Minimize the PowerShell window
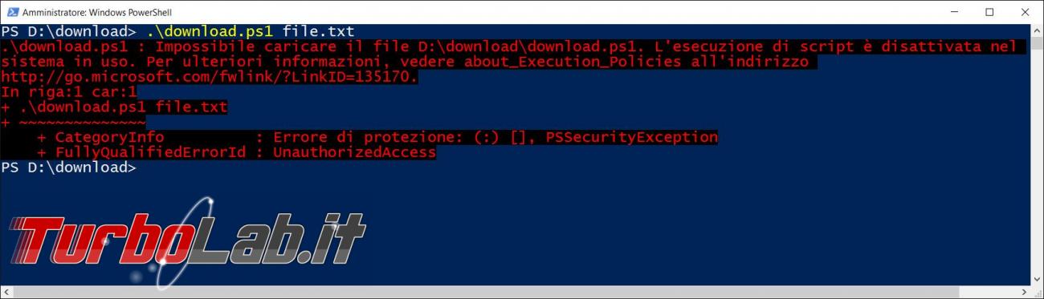This screenshot has width=1044, height=299. point(953,12)
